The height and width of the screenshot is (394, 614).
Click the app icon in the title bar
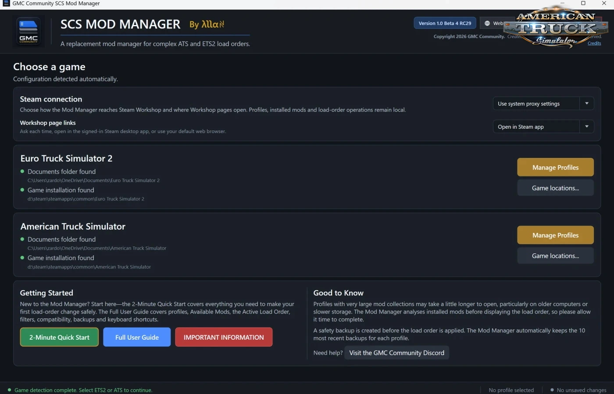click(6, 4)
